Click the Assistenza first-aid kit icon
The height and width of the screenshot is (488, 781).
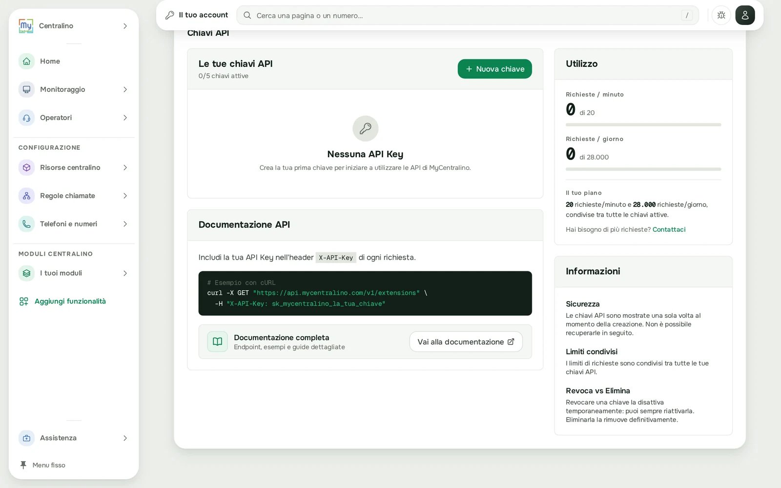pyautogui.click(x=26, y=438)
